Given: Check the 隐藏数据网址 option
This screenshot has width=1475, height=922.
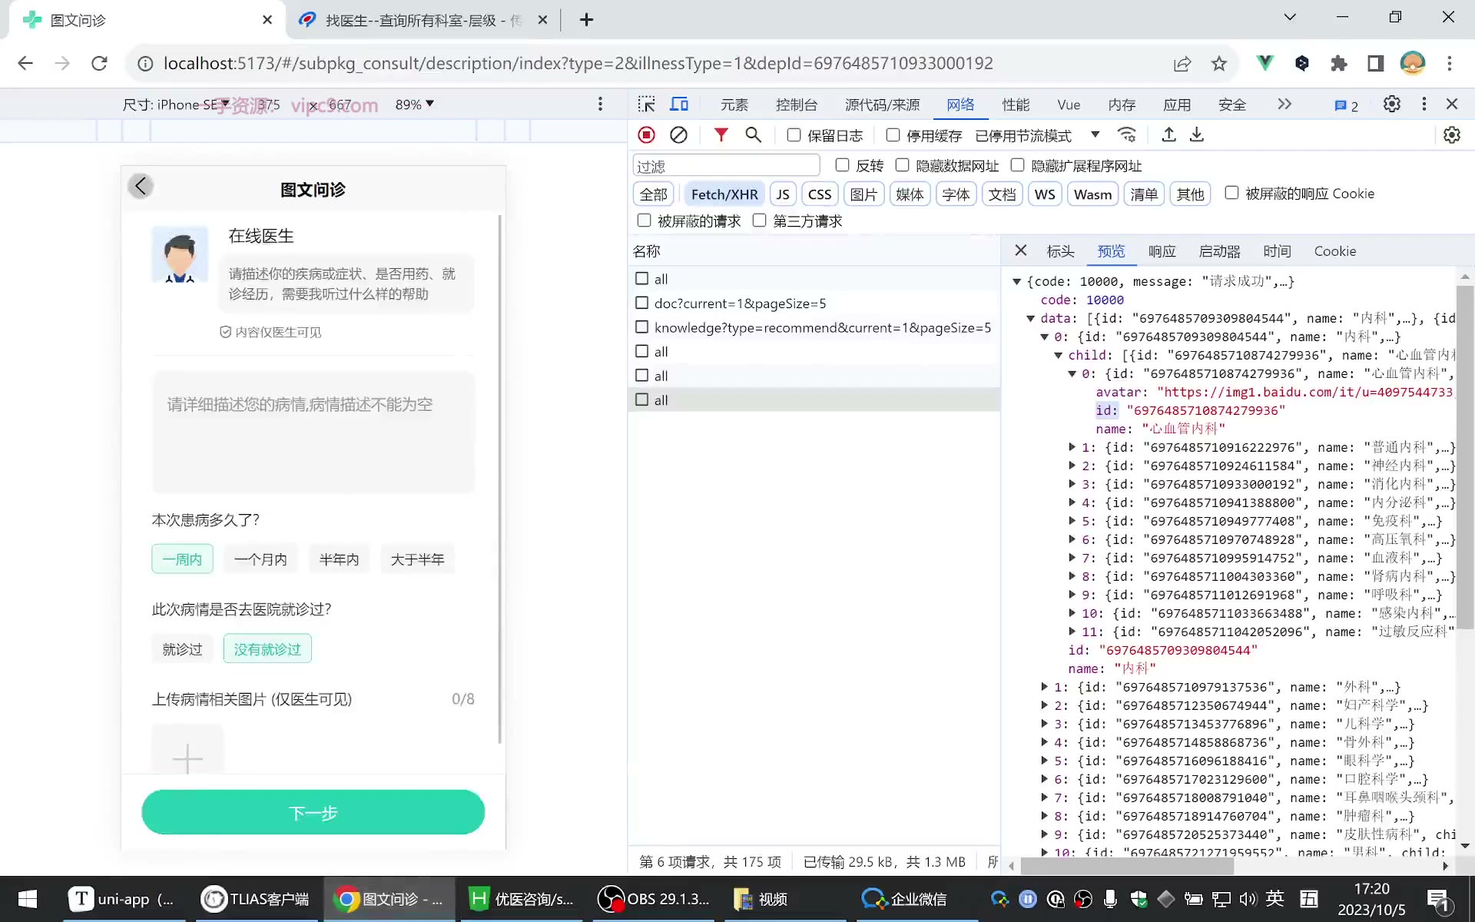Looking at the screenshot, I should (x=903, y=165).
